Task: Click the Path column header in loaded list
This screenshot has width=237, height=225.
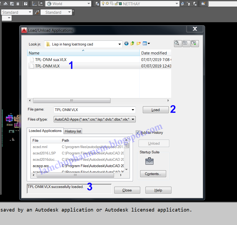Action: click(92, 140)
